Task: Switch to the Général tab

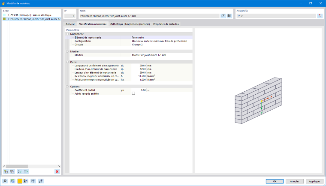Action: (70, 24)
